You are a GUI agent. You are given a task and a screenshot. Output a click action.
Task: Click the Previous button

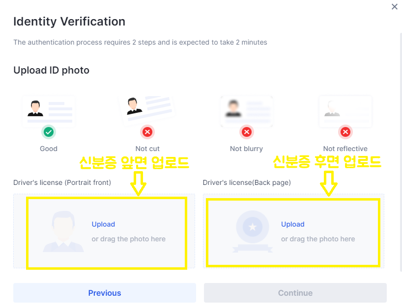coord(104,293)
